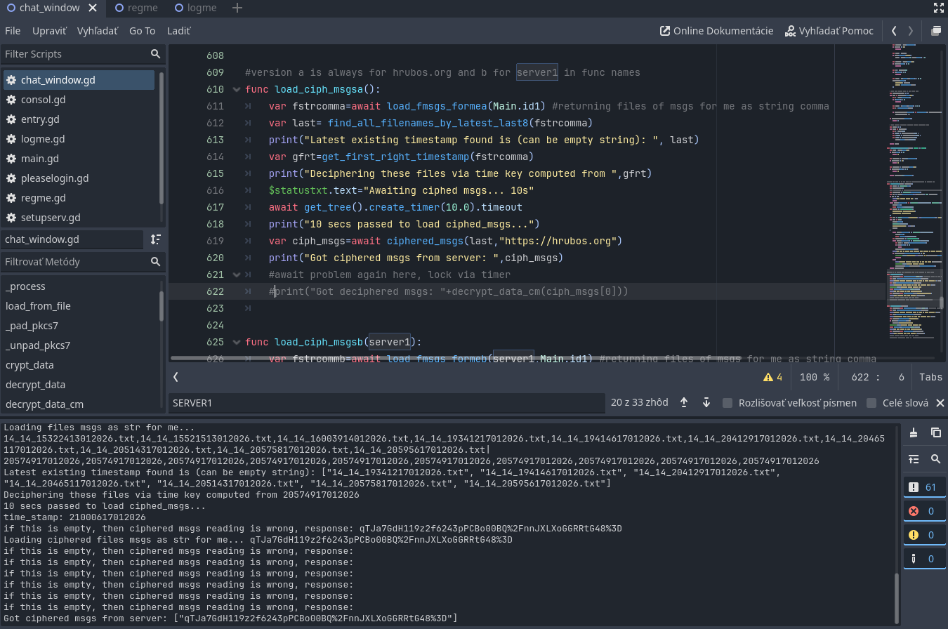
Task: Collapse the load_ciph_msgsb function at line 625
Action: tap(237, 342)
